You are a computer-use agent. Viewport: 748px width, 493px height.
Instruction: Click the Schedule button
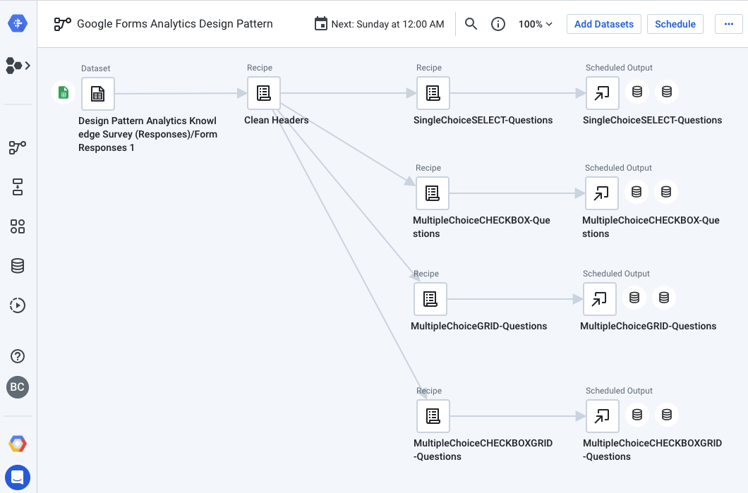pos(675,24)
